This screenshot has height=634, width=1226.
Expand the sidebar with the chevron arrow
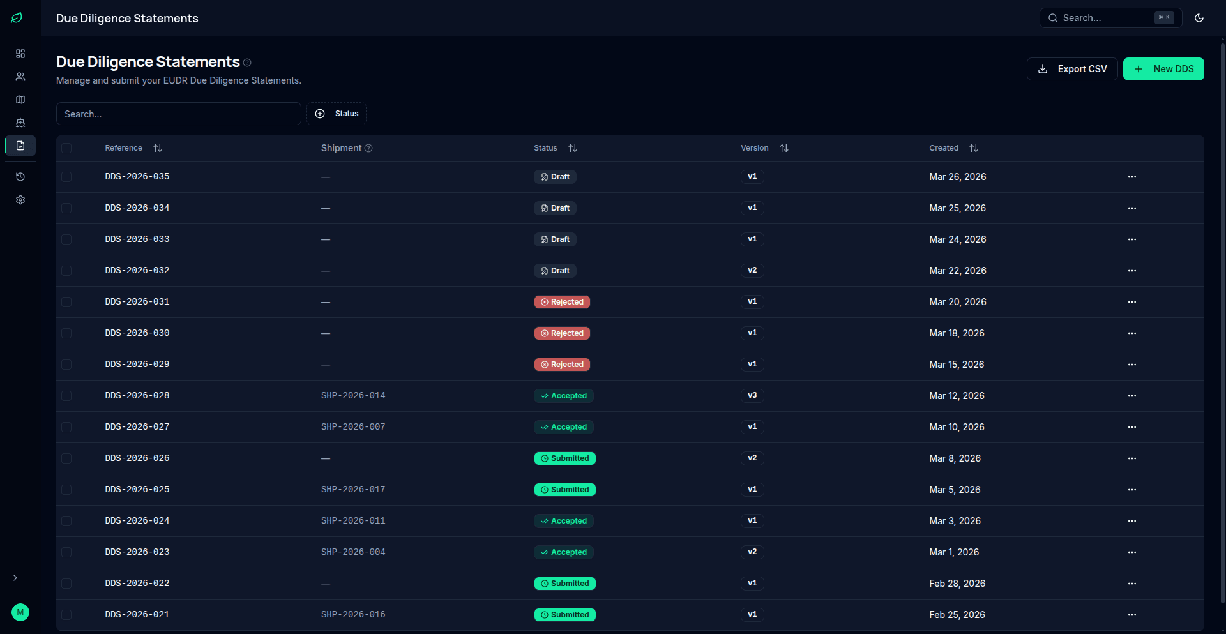pos(15,578)
